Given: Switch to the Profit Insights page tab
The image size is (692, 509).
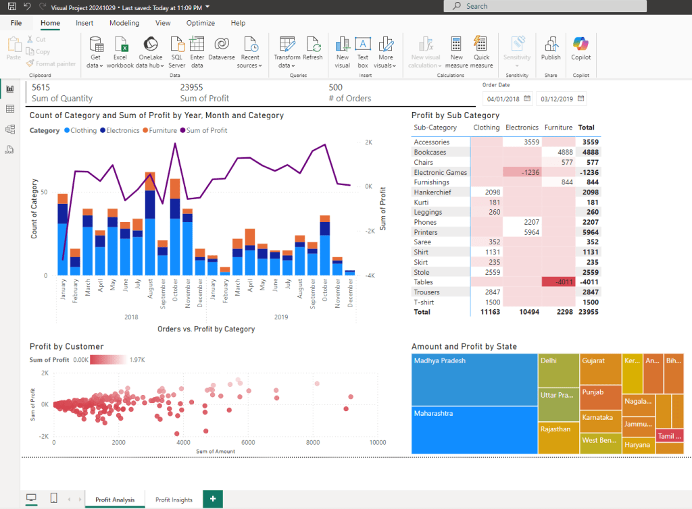Looking at the screenshot, I should (x=174, y=500).
